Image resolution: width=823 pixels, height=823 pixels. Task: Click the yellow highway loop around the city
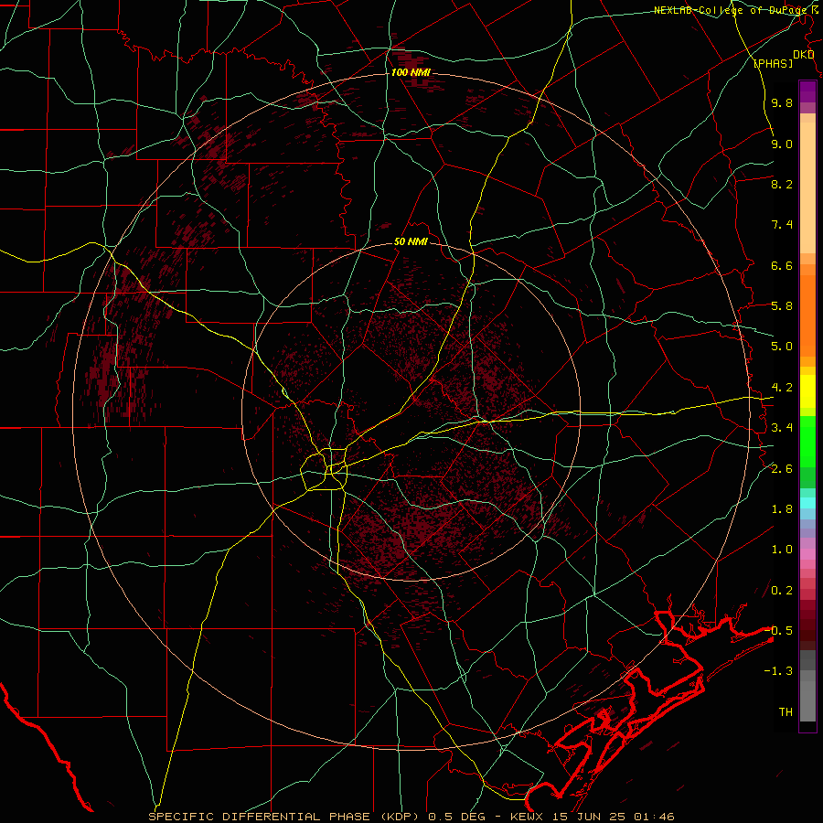click(325, 469)
